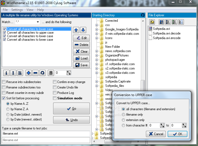
Task: Open the Match pattern dropdown
Action: [38, 22]
